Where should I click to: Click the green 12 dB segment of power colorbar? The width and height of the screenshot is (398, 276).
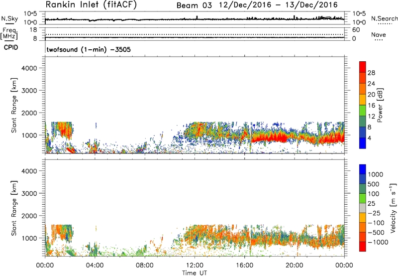363,111
